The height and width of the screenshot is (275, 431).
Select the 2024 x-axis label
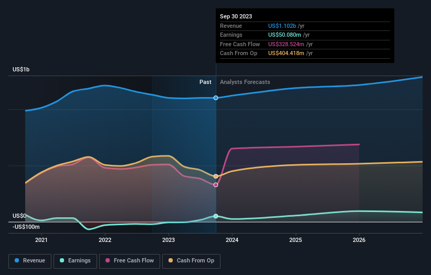[x=232, y=240]
